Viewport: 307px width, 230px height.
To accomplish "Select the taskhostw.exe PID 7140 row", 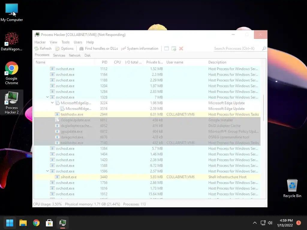I will (147, 143).
